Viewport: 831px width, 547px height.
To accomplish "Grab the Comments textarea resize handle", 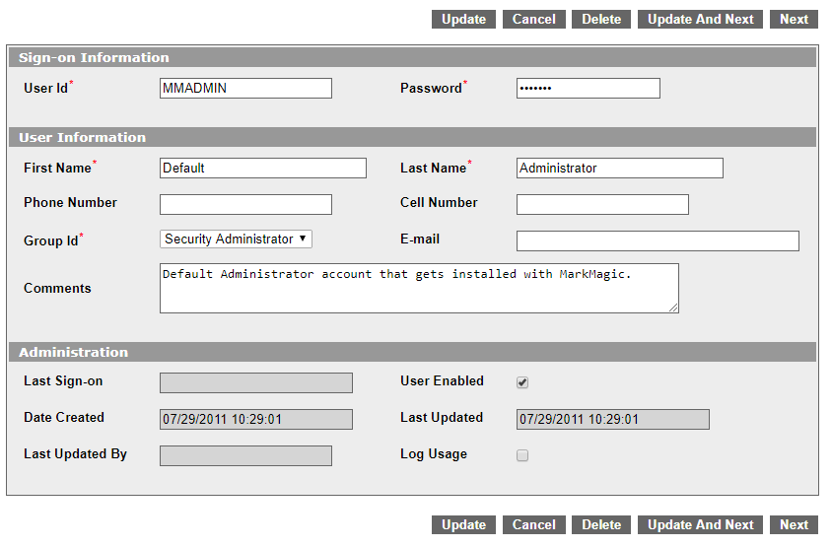I will 673,308.
